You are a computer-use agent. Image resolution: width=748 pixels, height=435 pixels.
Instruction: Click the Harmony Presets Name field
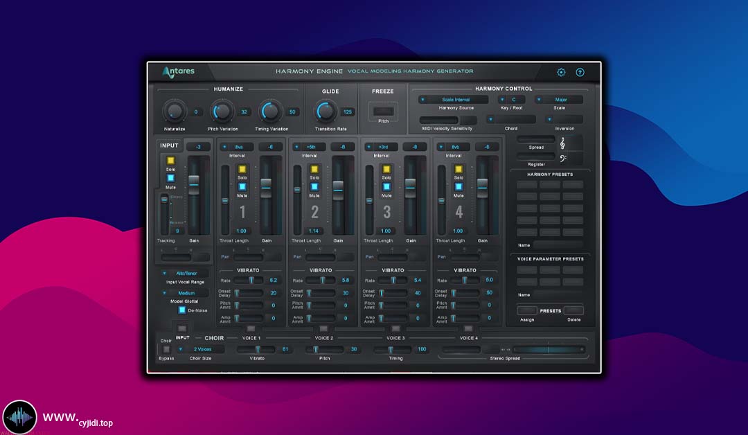click(x=558, y=245)
